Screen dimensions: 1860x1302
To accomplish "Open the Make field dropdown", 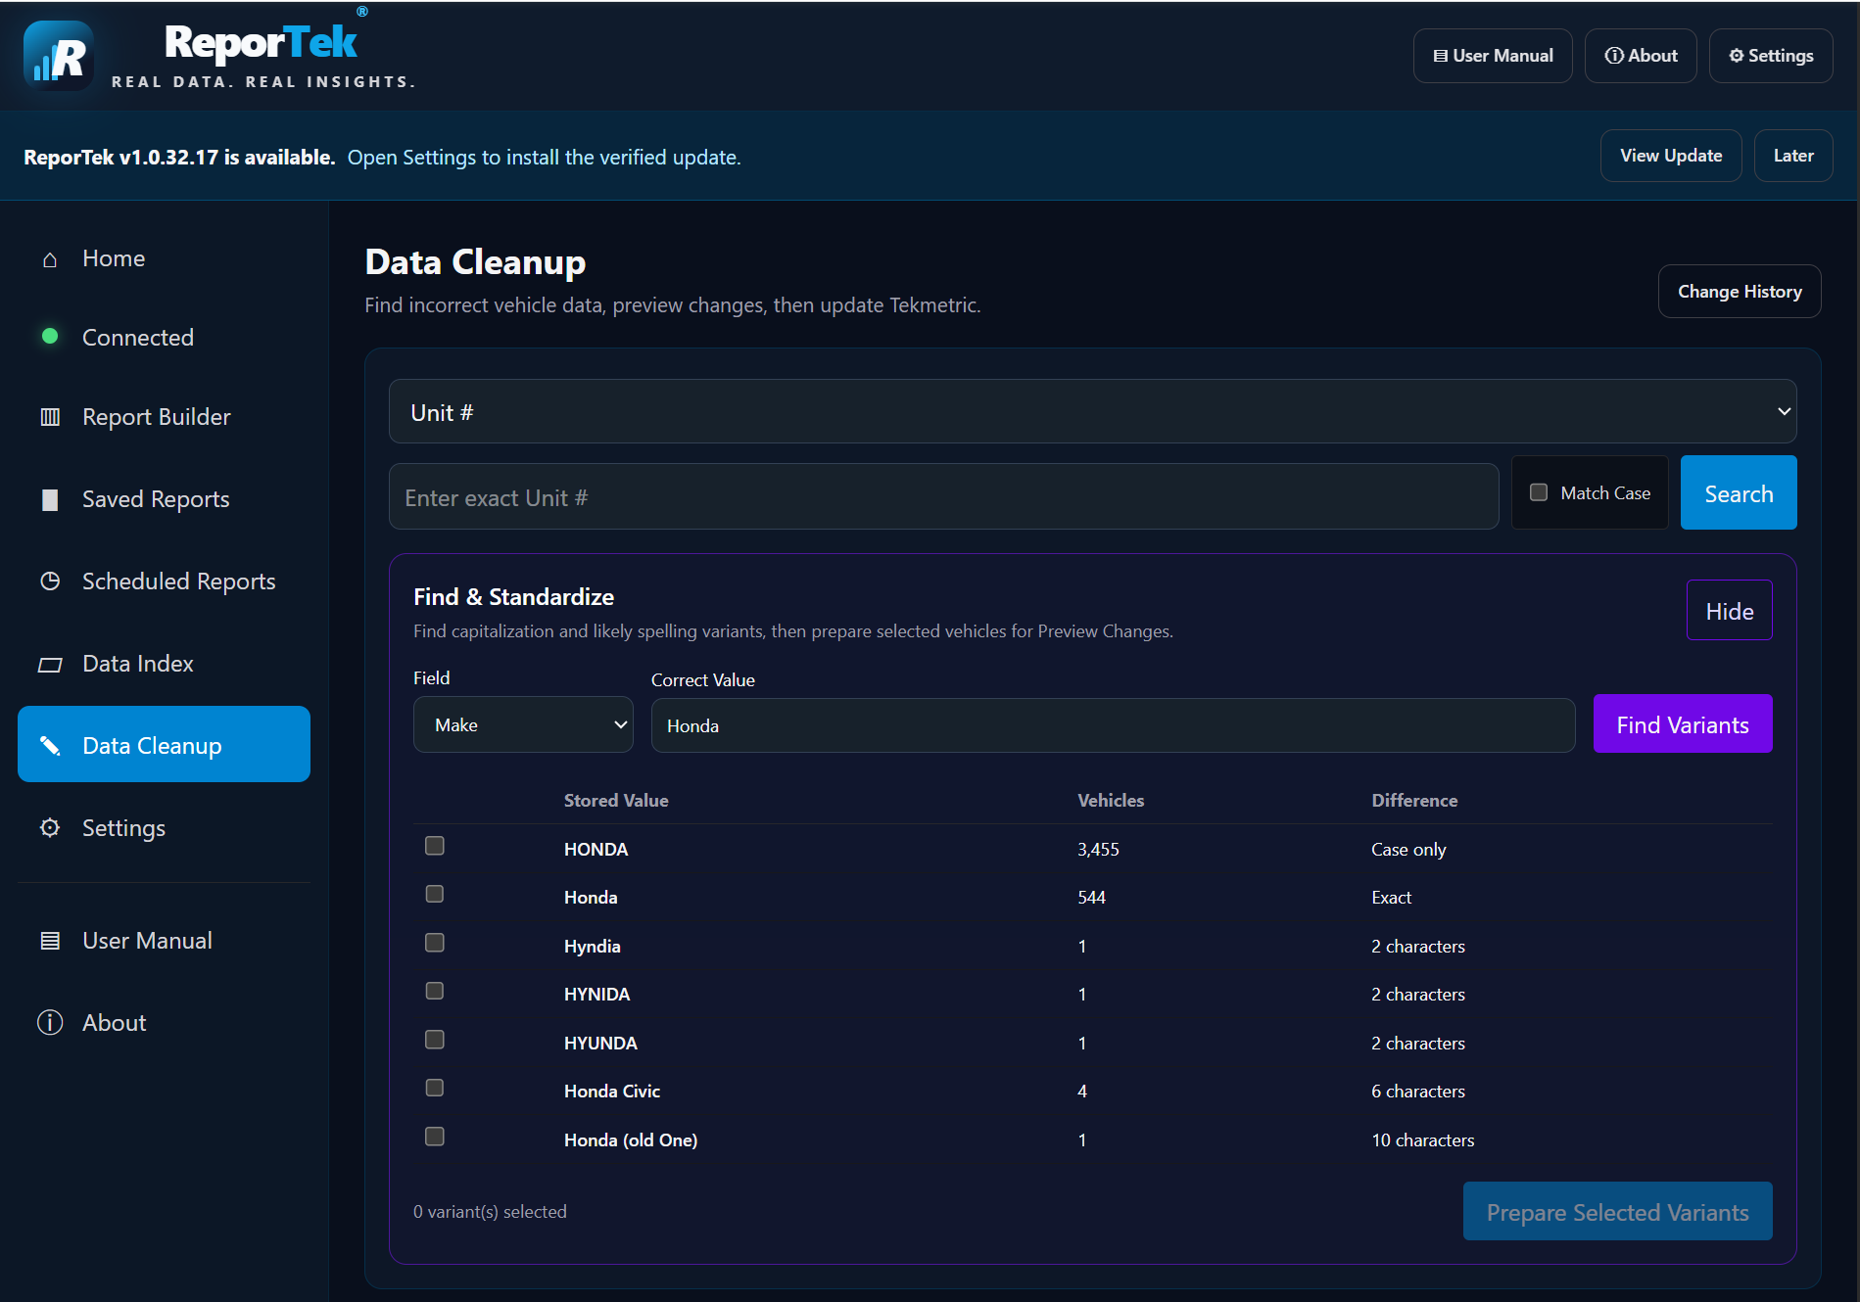I will [x=523, y=725].
